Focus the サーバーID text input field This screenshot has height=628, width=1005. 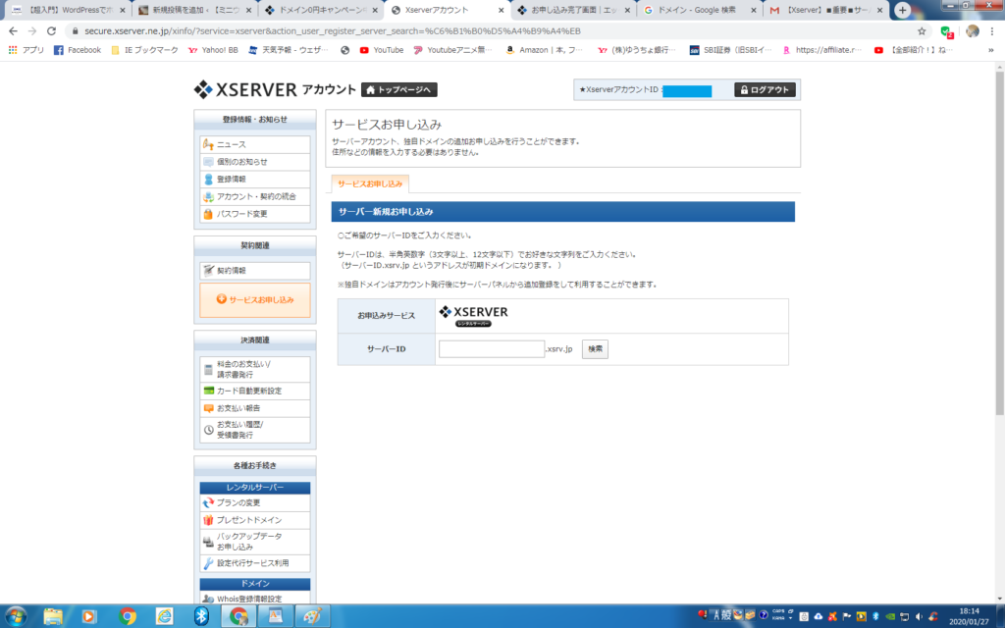491,348
